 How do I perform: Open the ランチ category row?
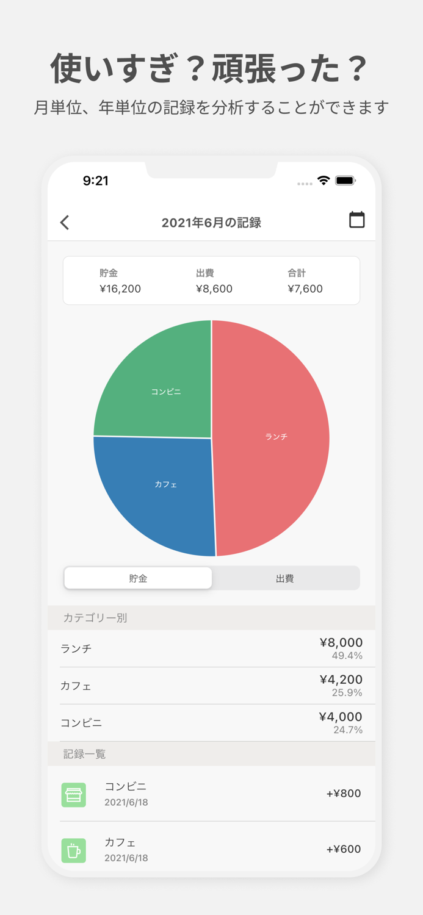[x=211, y=648]
